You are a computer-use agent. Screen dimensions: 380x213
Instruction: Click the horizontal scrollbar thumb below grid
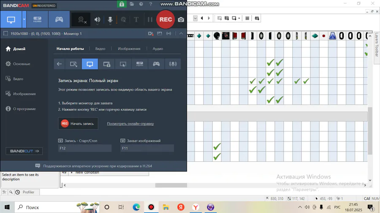[x=171, y=185]
